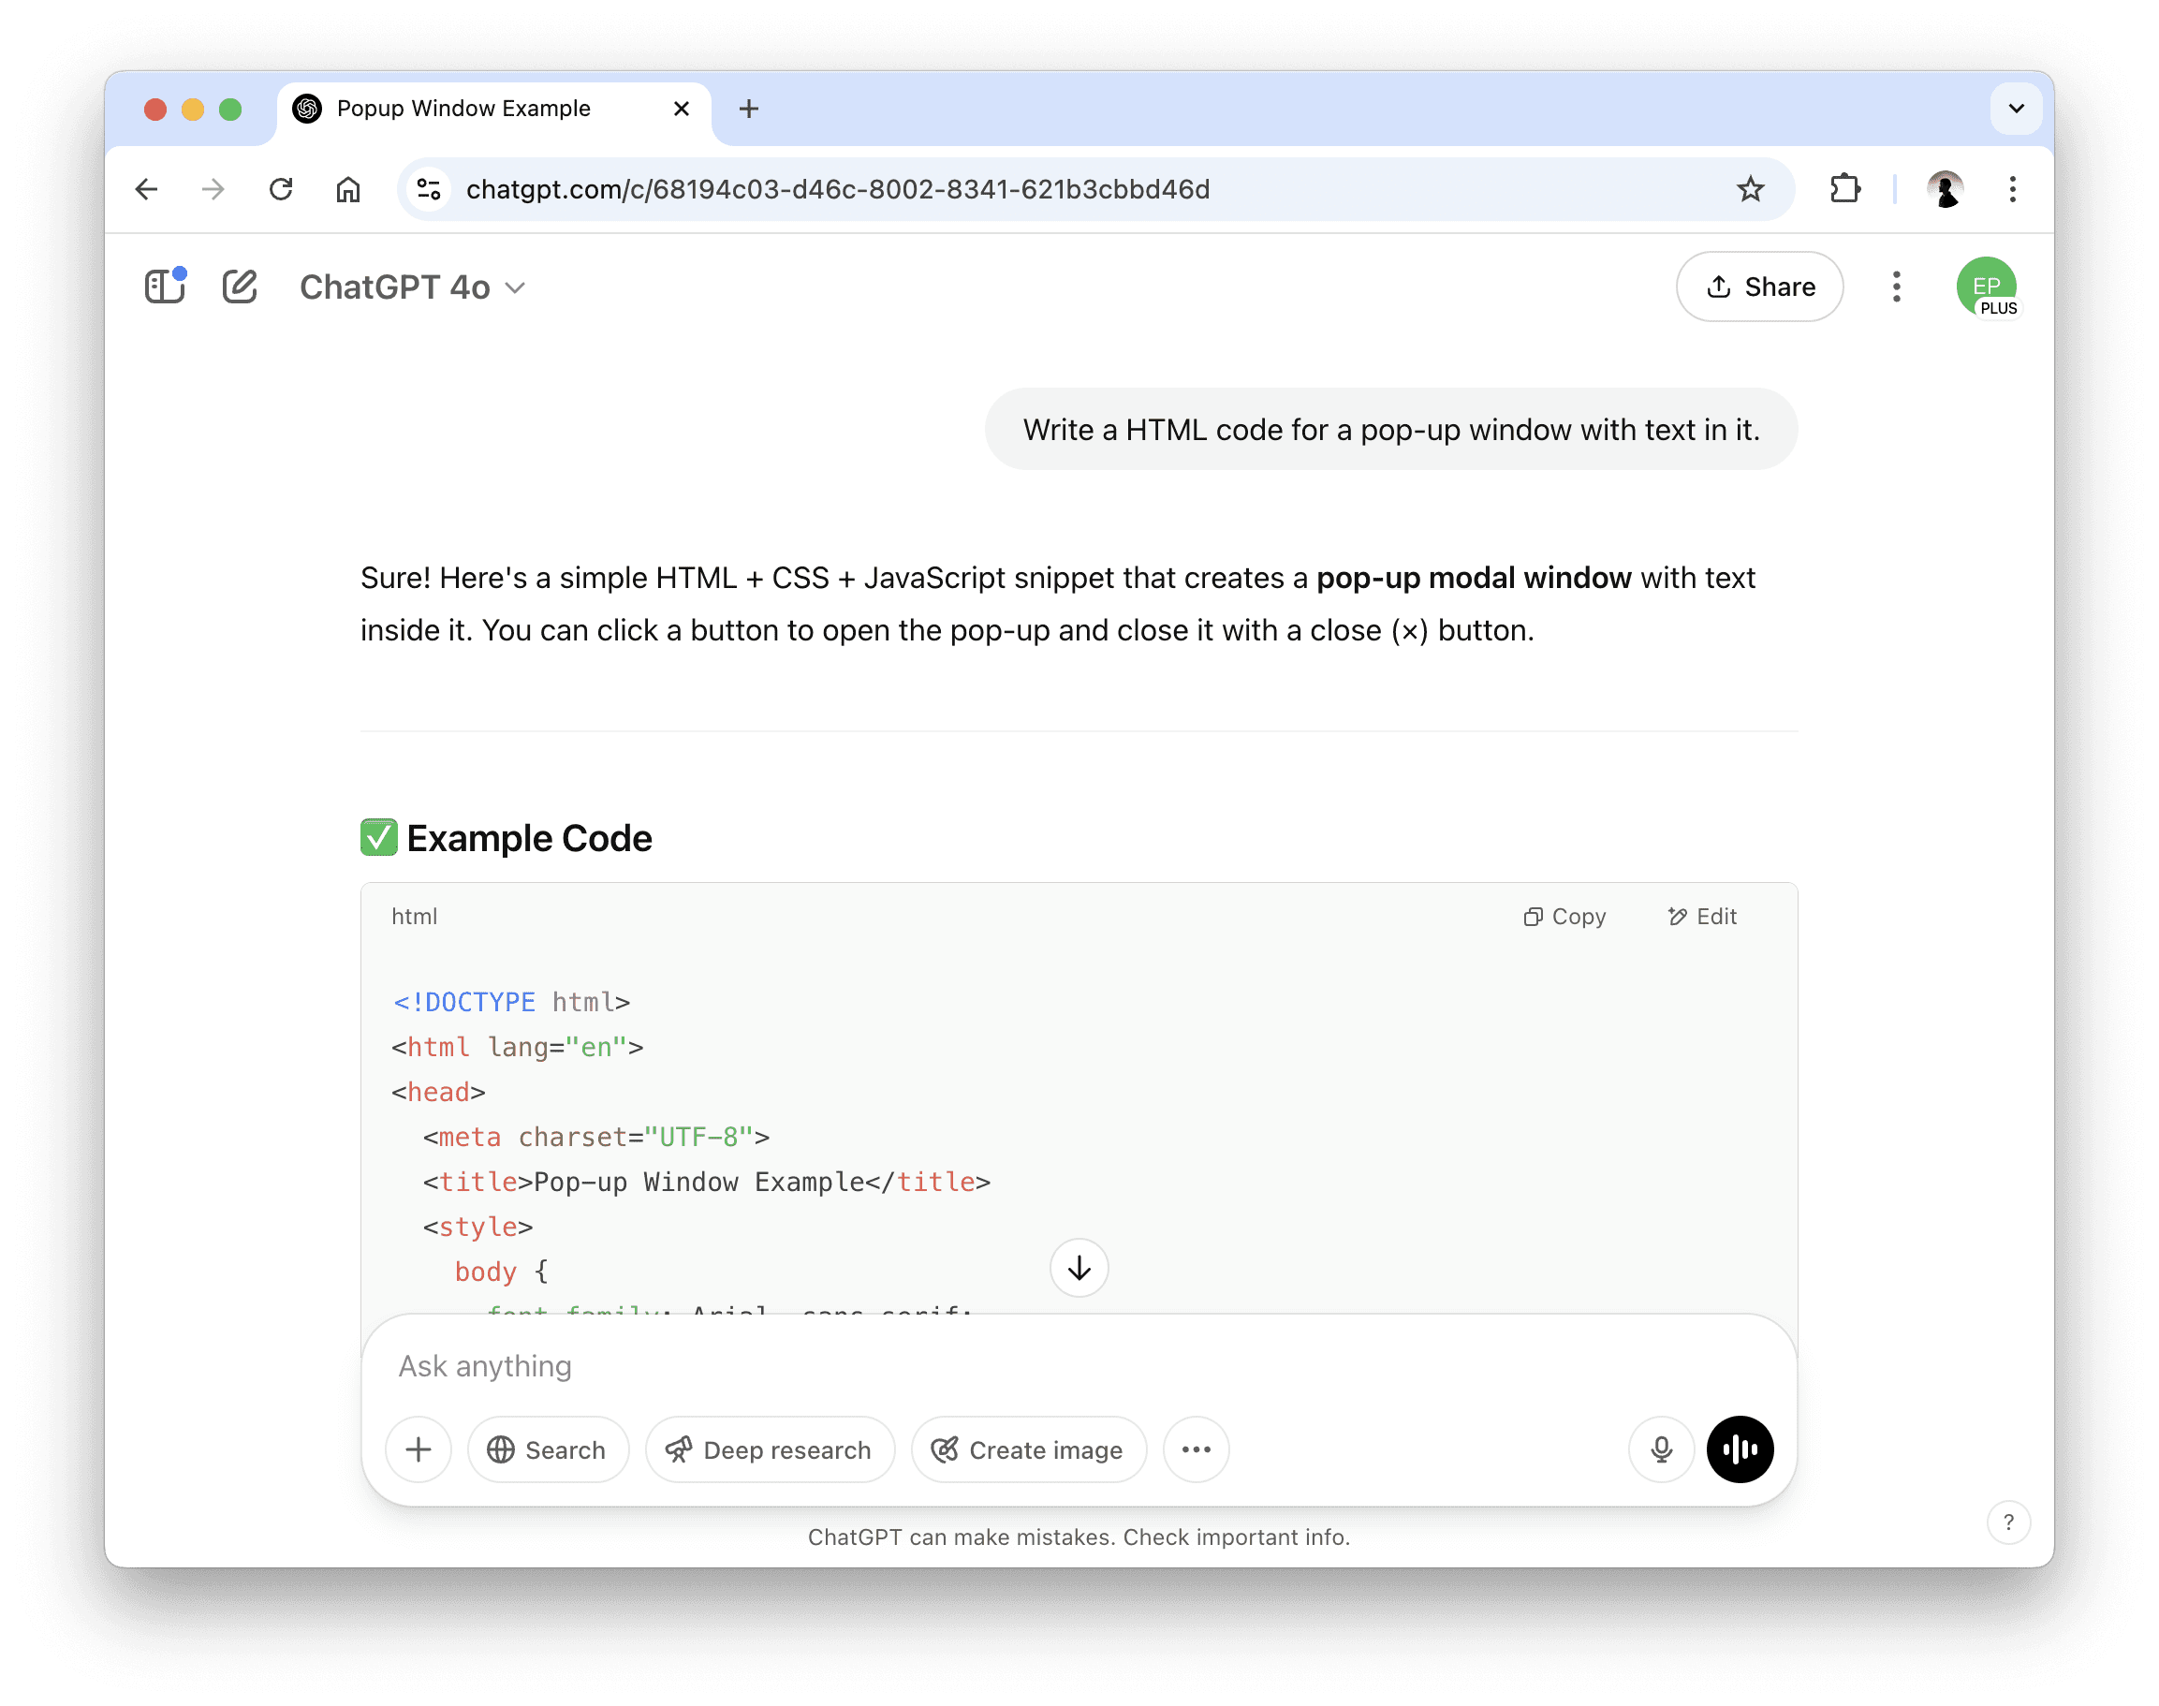Share this conversation

pos(1759,287)
